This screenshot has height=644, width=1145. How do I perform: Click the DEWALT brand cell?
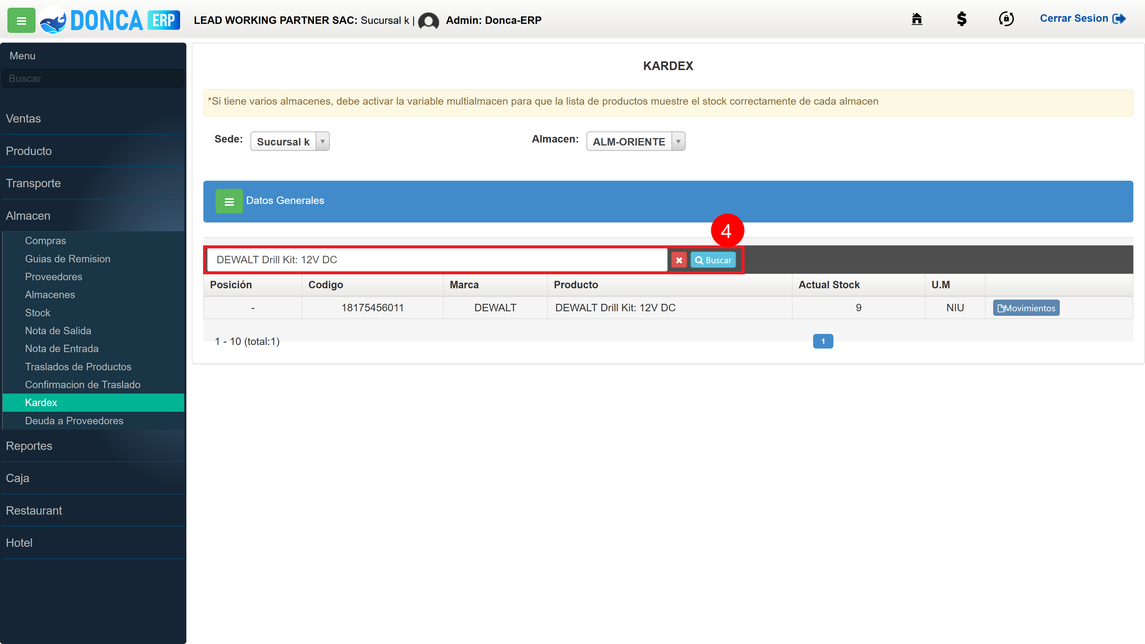[x=495, y=308]
